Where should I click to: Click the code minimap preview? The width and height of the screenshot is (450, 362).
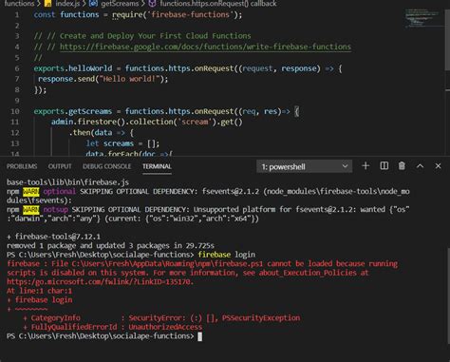[x=422, y=18]
